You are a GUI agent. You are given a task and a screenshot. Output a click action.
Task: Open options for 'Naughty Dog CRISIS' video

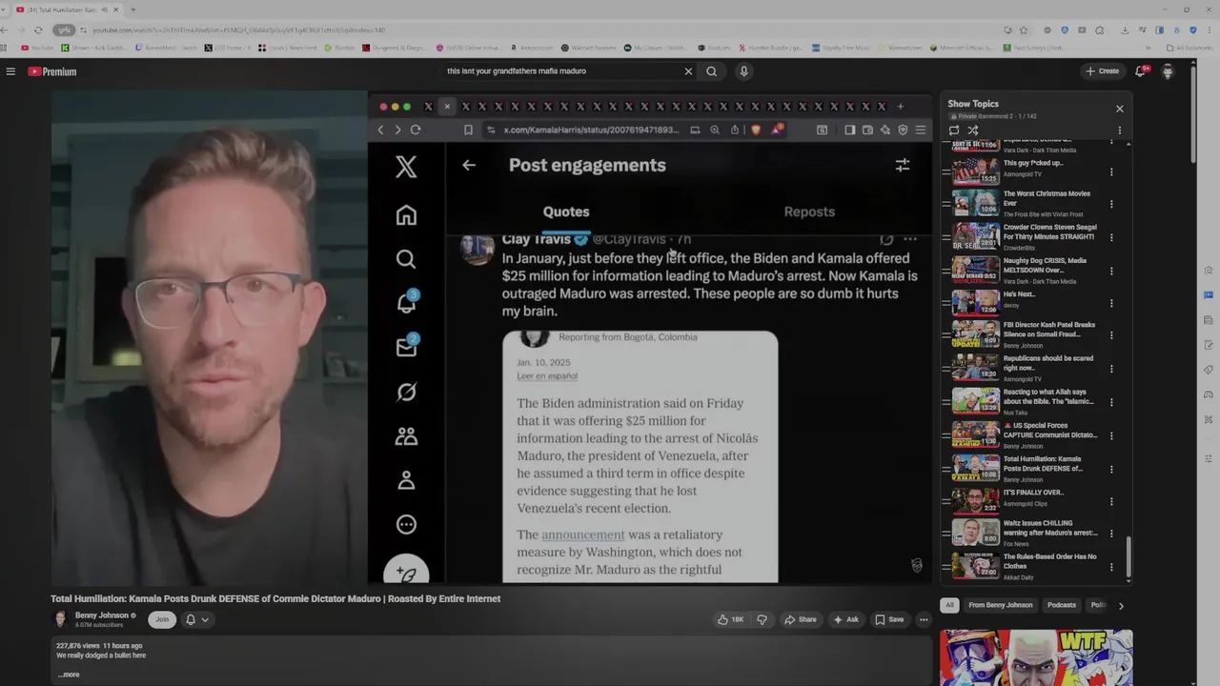pos(1111,271)
